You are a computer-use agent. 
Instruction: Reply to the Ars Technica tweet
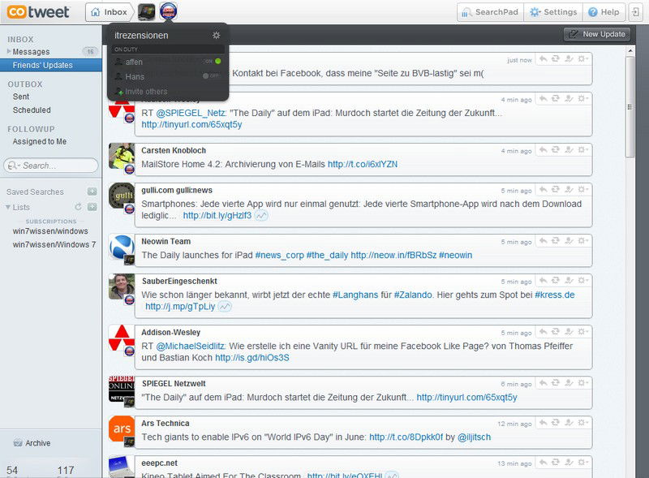tap(543, 423)
